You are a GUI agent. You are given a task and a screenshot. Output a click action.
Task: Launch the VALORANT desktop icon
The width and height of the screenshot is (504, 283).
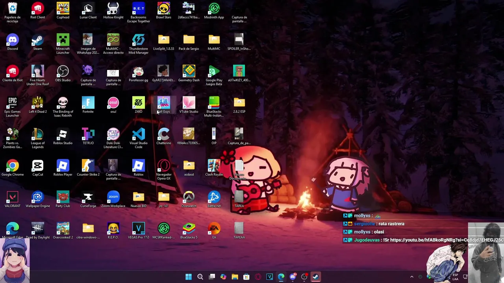13,199
